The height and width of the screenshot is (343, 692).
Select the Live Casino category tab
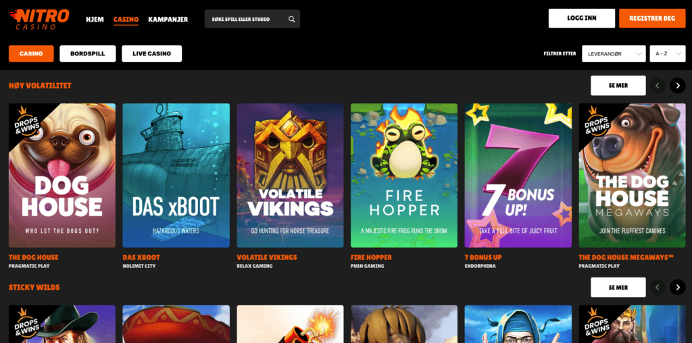point(152,54)
